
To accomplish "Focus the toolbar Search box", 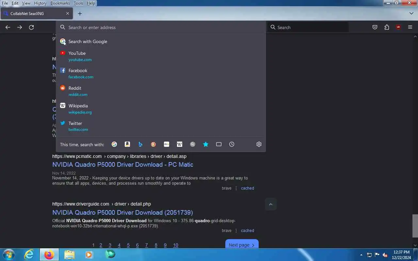I will pos(309,27).
